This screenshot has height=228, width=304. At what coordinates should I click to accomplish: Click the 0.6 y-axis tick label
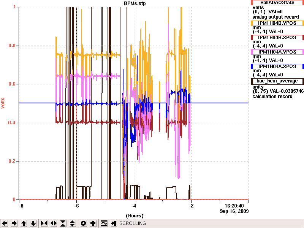coord(12,84)
